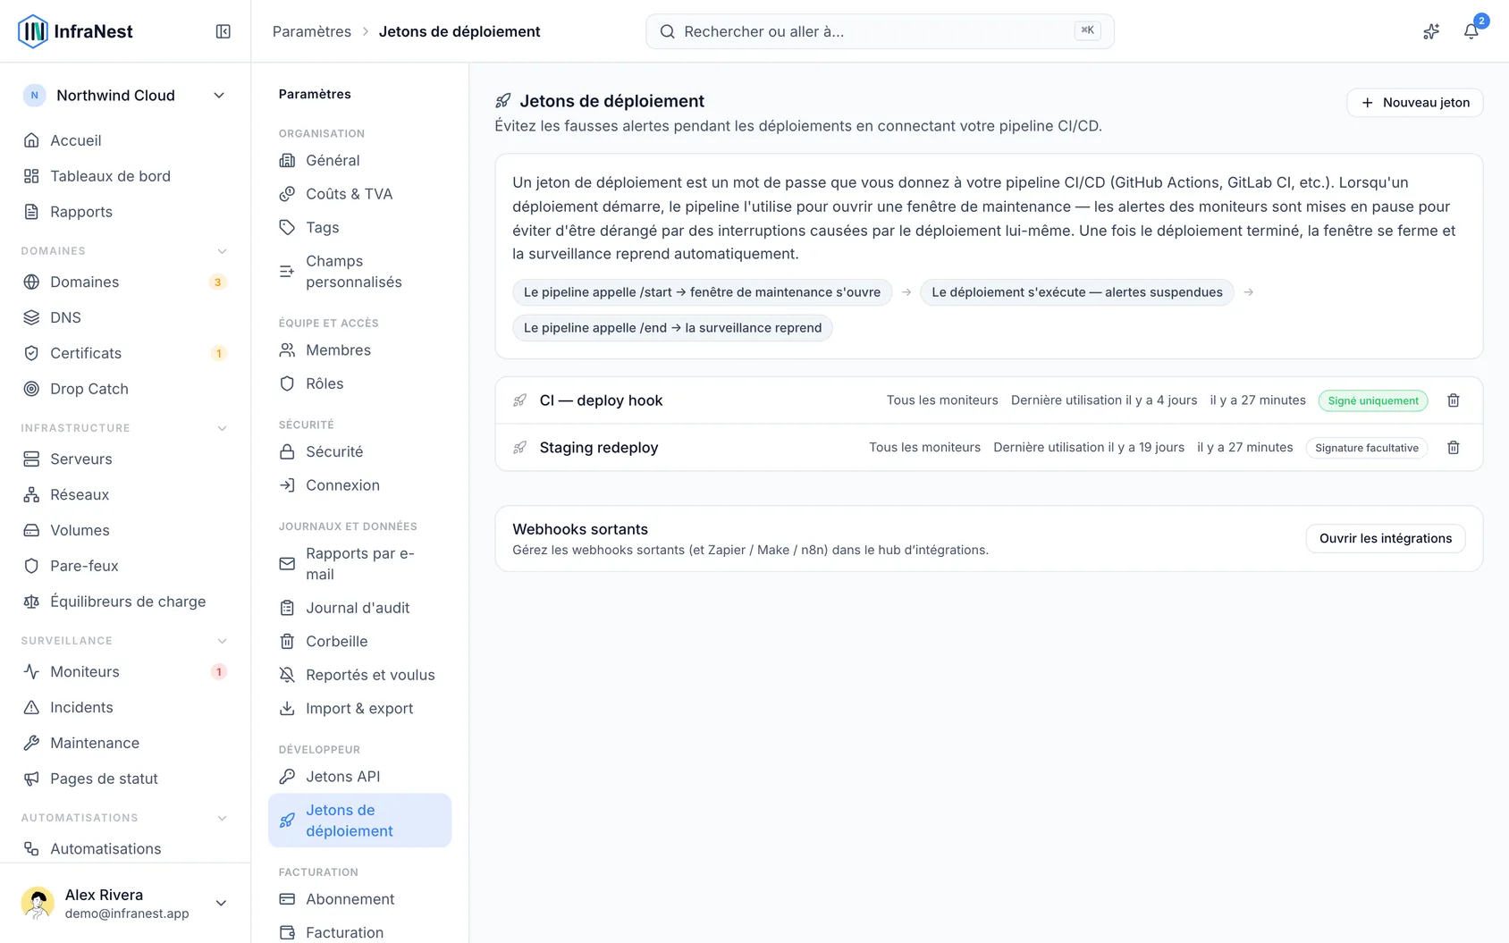Open the CI — deploy hook token row
The image size is (1509, 943).
click(x=989, y=400)
